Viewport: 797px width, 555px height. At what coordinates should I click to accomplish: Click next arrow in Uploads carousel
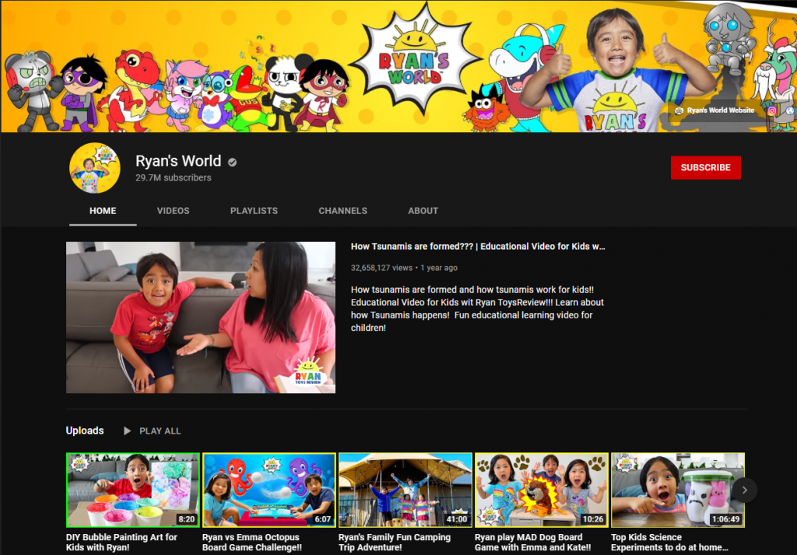coord(745,490)
